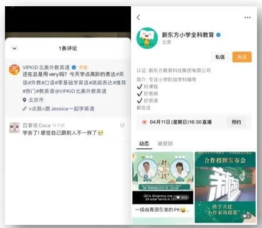This screenshot has width=262, height=228.
Task: Open the 百事很Coca username
Action: 36,125
